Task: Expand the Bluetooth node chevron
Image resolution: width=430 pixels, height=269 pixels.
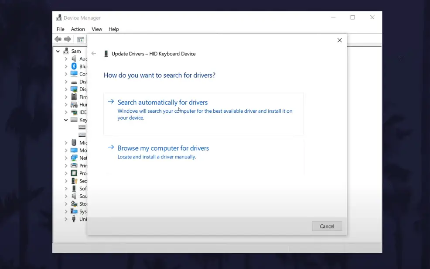Action: click(x=66, y=66)
